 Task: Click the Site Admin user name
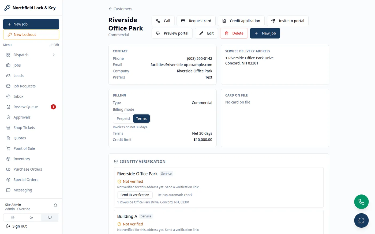point(13,205)
